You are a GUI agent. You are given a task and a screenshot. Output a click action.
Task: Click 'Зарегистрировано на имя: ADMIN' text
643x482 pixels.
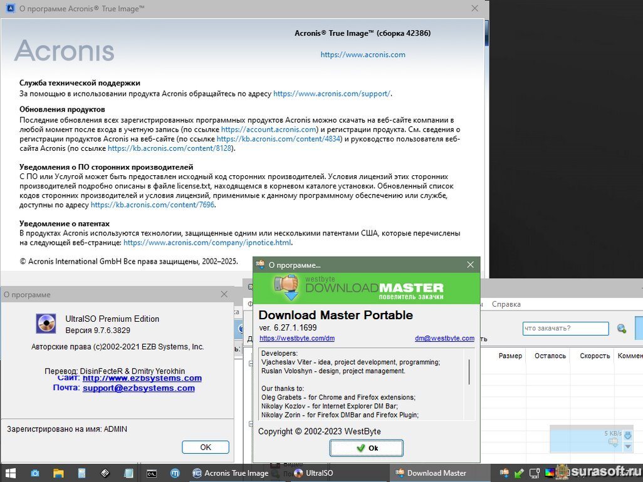[x=67, y=429]
